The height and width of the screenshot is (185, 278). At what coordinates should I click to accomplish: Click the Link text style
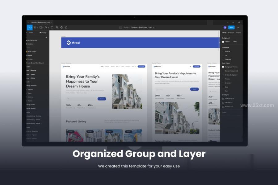point(226,55)
